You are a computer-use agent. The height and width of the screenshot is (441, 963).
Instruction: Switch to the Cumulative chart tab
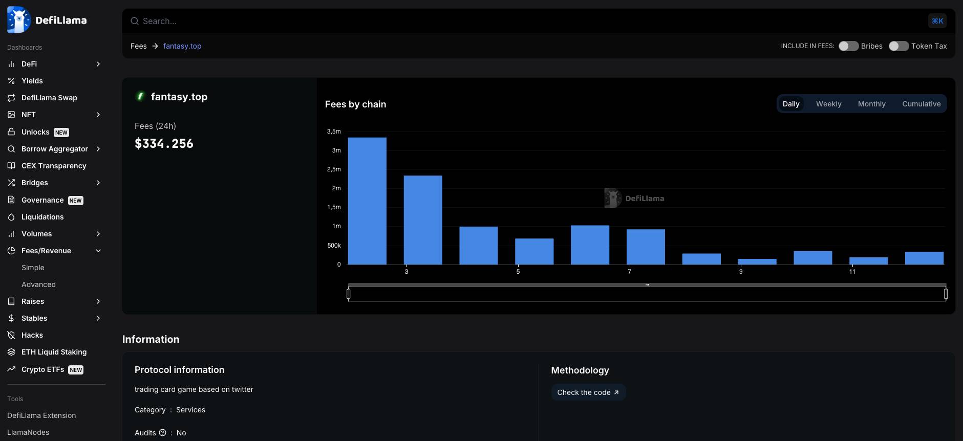coord(921,104)
